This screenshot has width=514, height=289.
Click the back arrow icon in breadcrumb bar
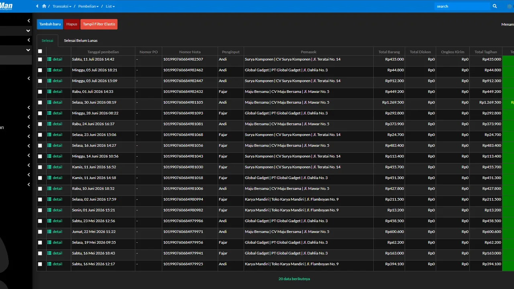click(37, 6)
